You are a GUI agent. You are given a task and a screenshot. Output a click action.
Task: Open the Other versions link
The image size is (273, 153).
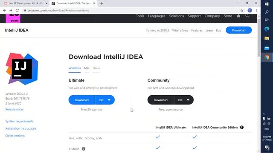15,136
